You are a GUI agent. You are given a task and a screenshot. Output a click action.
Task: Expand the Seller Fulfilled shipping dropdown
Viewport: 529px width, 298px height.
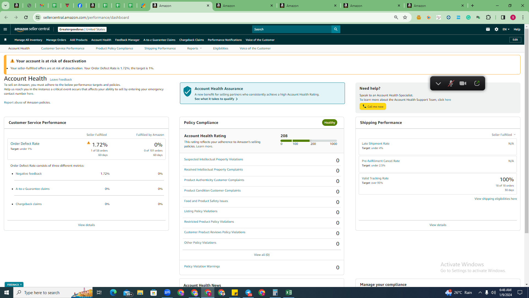[504, 135]
